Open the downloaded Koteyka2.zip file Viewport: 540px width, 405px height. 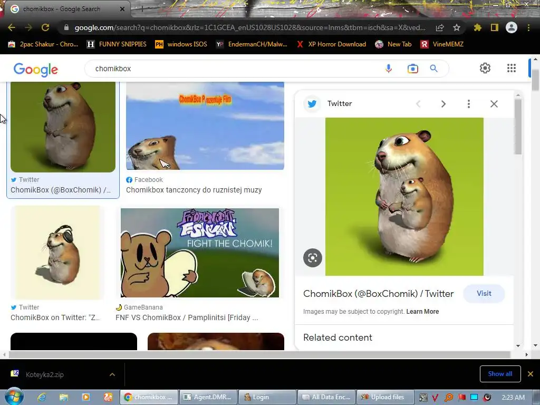tap(45, 374)
